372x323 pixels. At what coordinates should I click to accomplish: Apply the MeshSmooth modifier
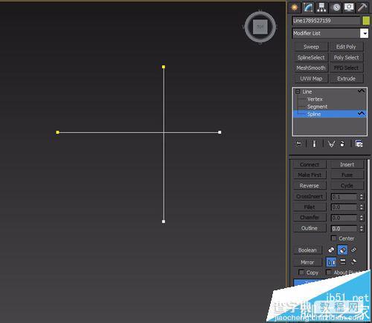tap(311, 68)
